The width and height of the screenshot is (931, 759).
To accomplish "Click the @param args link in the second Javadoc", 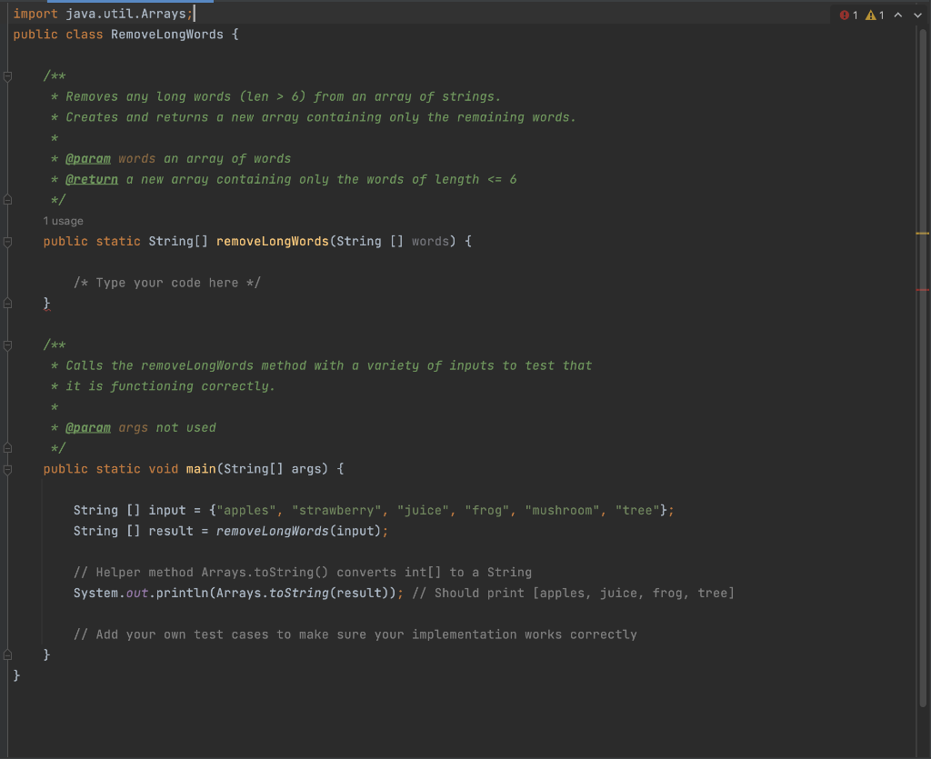I will click(88, 427).
